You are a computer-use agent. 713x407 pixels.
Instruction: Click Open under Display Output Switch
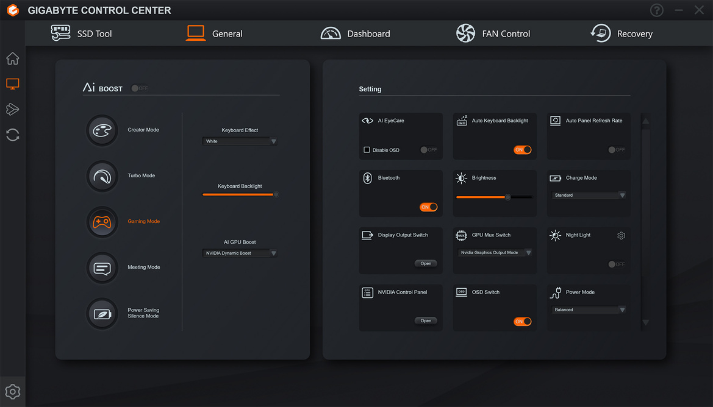[426, 263]
